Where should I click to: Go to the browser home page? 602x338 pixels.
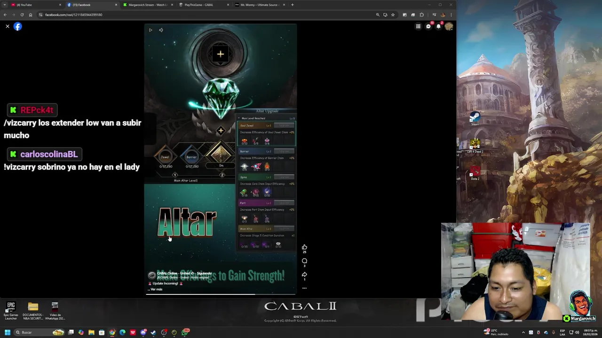tap(30, 15)
